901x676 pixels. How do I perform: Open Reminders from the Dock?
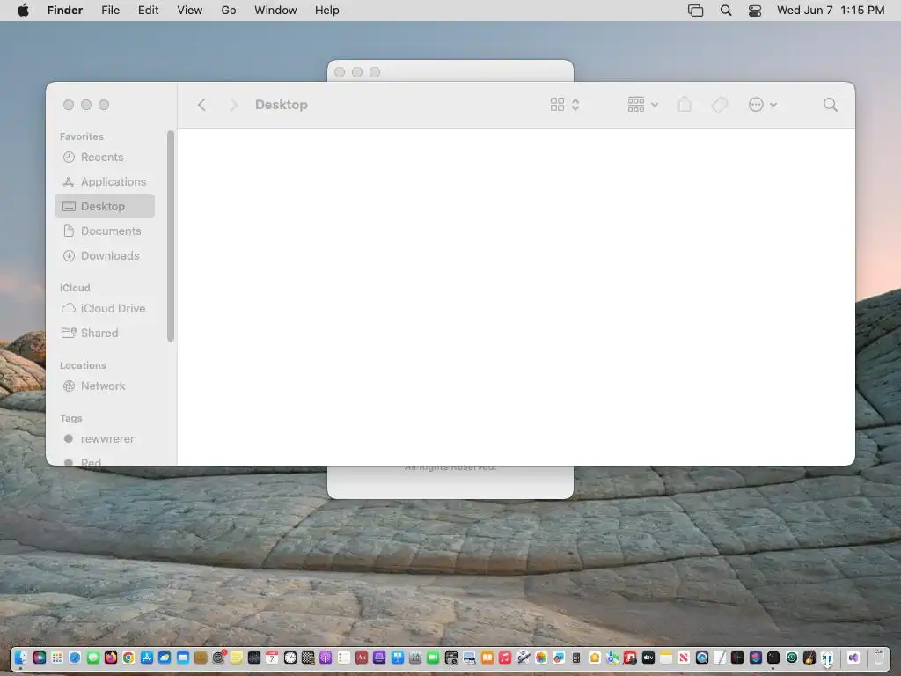coord(344,658)
